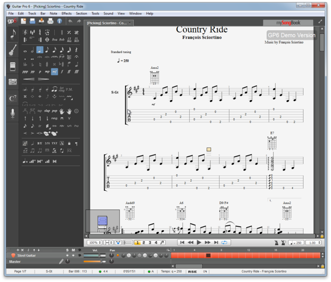Set dynamic to ppp
331x282 pixels.
pyautogui.click(x=25, y=72)
